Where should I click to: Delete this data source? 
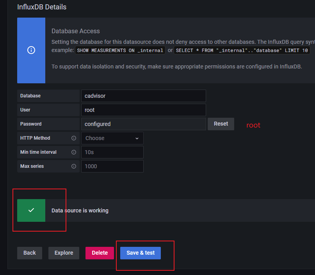tap(100, 253)
